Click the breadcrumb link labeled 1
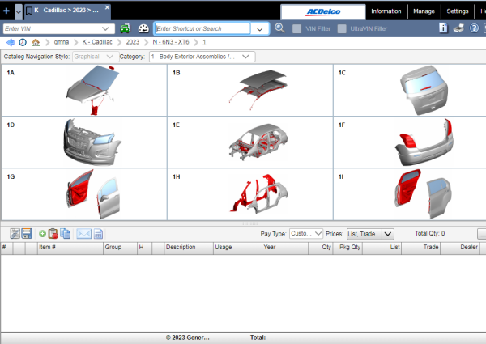486x344 pixels. tap(204, 42)
